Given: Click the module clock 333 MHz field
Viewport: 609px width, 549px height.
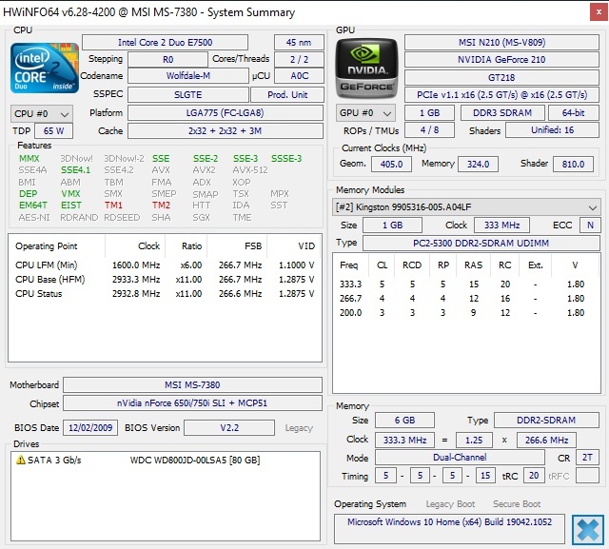Looking at the screenshot, I should tap(501, 225).
